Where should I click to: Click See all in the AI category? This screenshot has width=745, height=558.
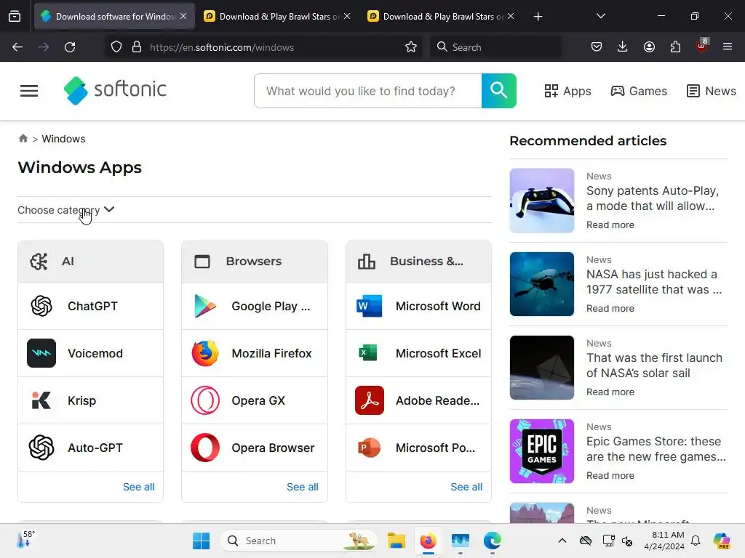pos(138,487)
